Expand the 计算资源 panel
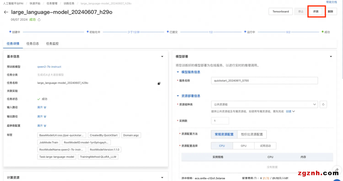343x181 pixels. pyautogui.click(x=162, y=178)
